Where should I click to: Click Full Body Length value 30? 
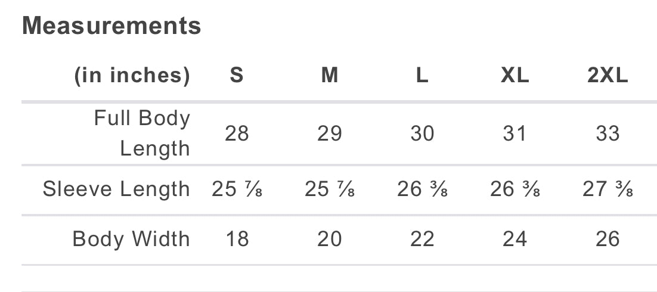[422, 133]
